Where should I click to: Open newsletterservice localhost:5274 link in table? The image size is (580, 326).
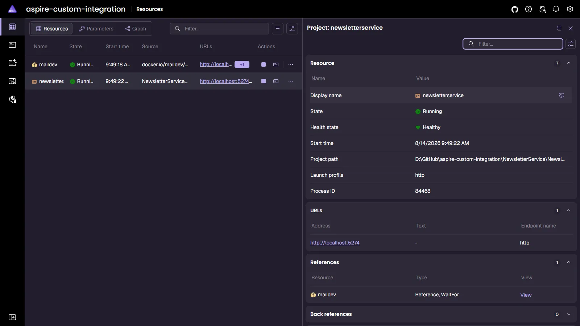pyautogui.click(x=226, y=81)
